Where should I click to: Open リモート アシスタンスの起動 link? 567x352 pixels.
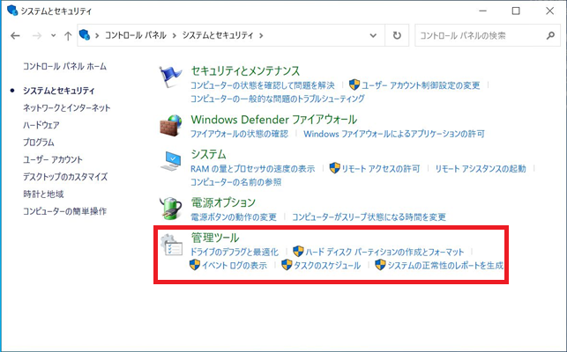(481, 169)
